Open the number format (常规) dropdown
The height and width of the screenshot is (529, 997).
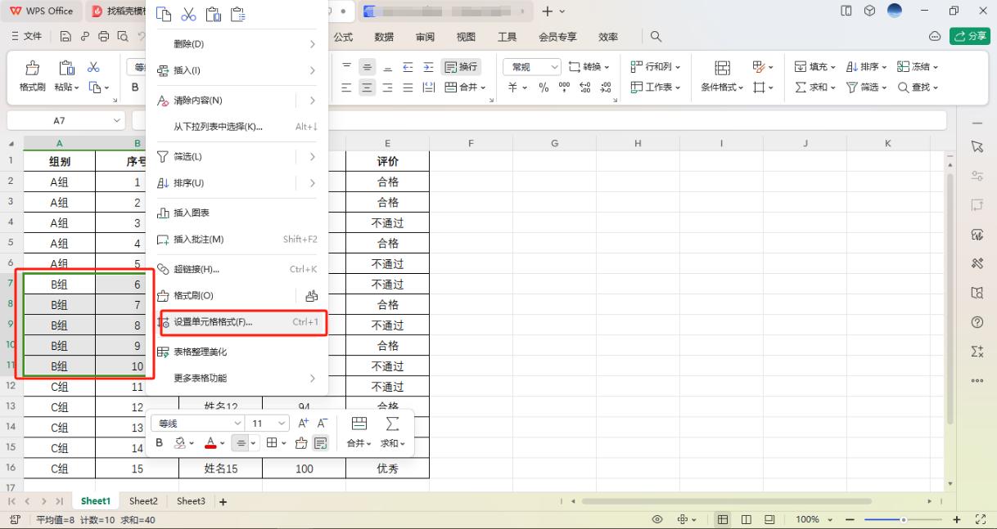pyautogui.click(x=532, y=67)
